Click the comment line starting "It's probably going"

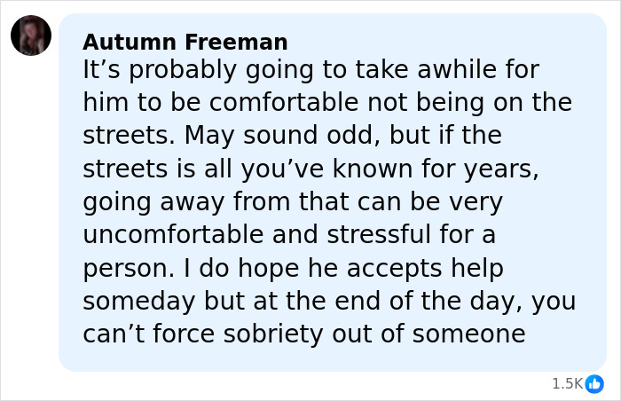pos(310,69)
